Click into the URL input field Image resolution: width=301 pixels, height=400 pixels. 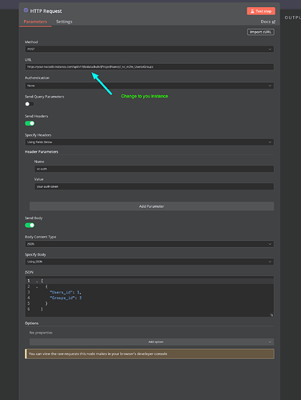(x=150, y=66)
